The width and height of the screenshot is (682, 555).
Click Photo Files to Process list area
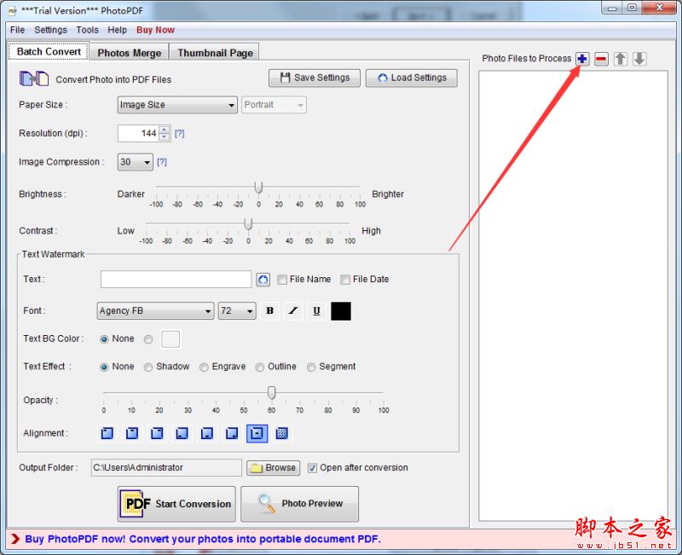pos(573,296)
